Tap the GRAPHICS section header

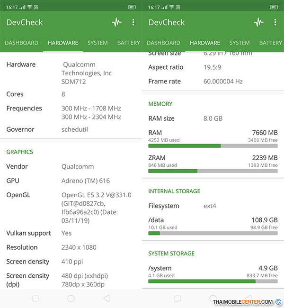(x=19, y=152)
